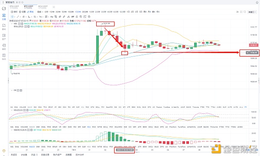Click the copy drawings icon in toolbar
260x156 pixels.
81,17
